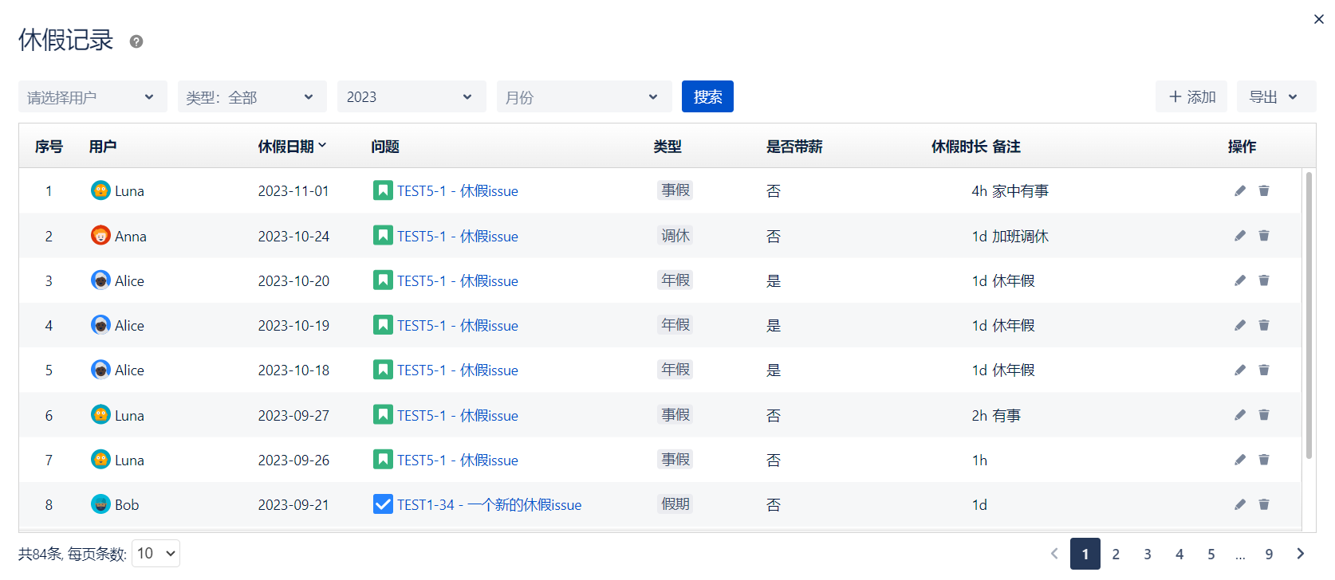
Task: Click the 添加 add button
Action: pos(1191,97)
